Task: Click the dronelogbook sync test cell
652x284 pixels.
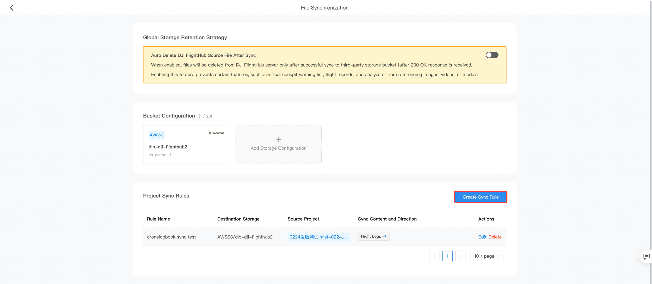Action: coord(171,237)
